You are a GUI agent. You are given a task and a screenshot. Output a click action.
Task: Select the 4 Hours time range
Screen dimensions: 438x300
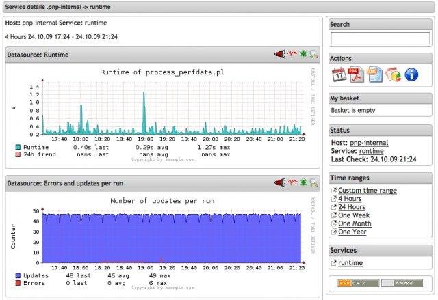pos(350,198)
